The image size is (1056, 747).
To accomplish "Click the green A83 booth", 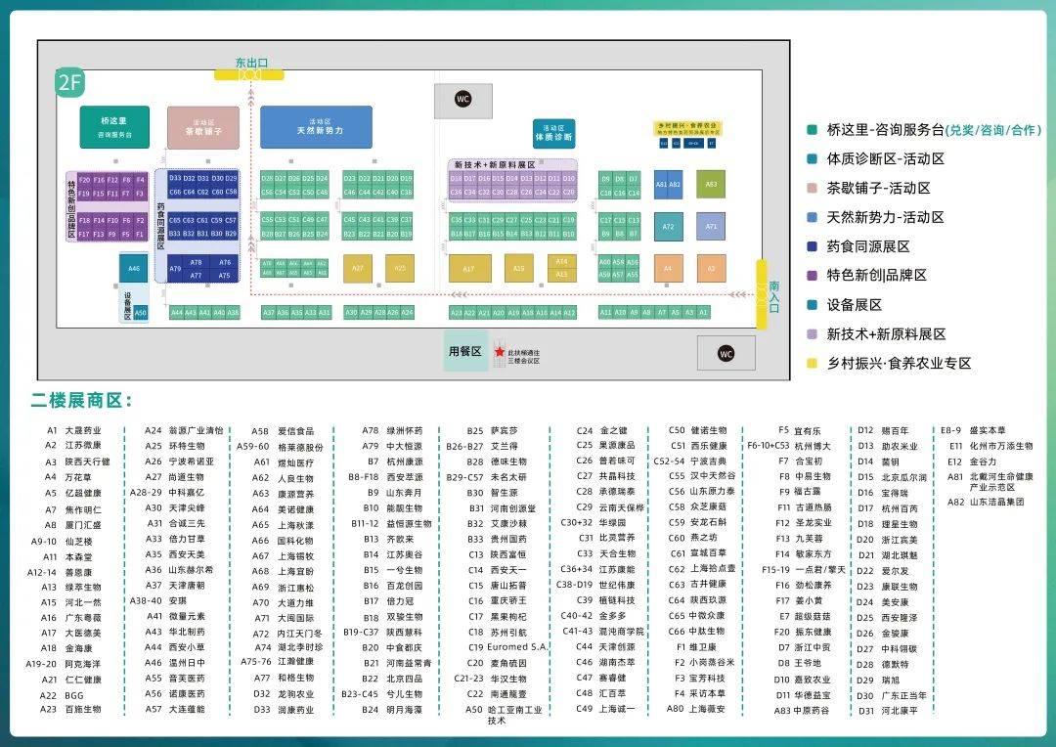I will coord(711,184).
